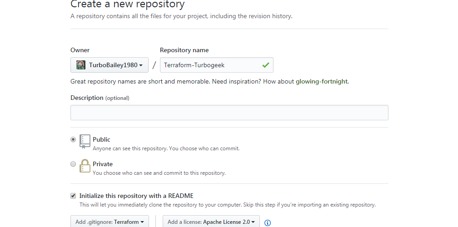458x227 pixels.
Task: Click the Private repository lock icon
Action: pyautogui.click(x=85, y=166)
